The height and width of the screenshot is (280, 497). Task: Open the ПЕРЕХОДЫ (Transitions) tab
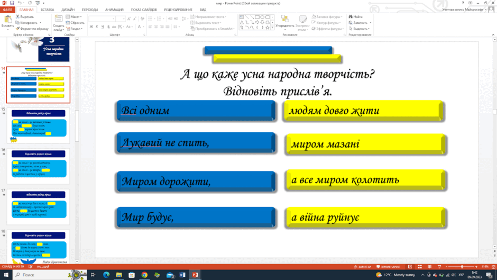pos(90,10)
